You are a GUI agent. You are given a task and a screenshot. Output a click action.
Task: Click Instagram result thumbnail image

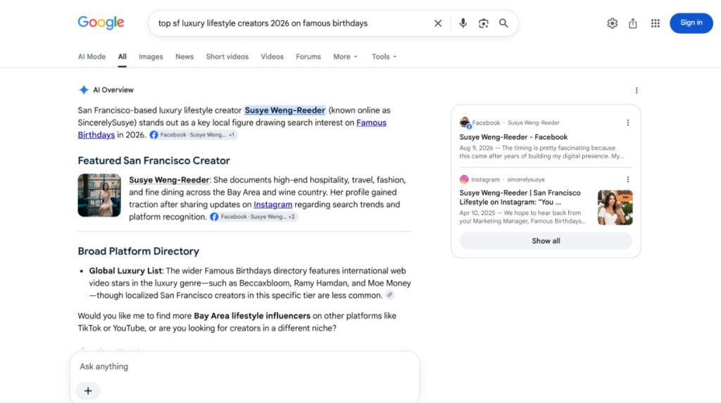click(x=615, y=207)
